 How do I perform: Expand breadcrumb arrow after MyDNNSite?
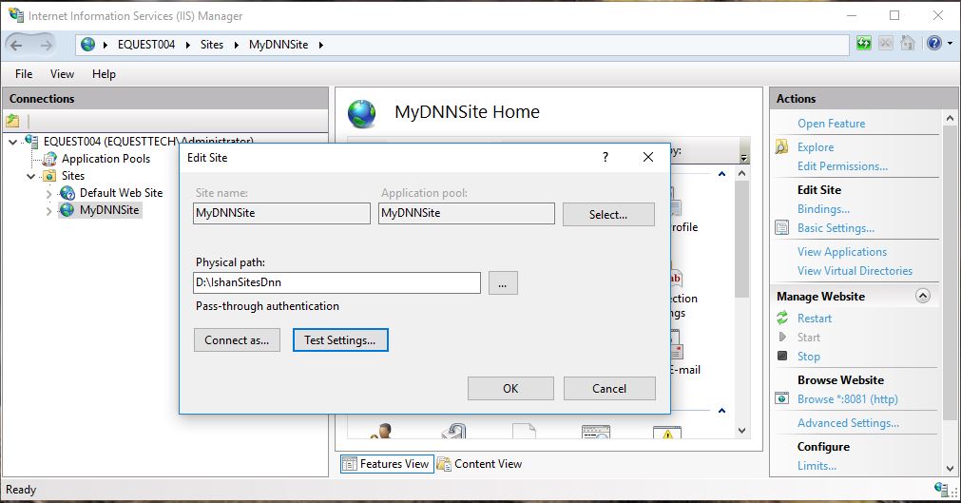[320, 45]
